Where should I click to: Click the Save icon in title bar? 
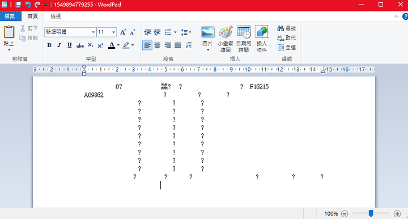18,5
